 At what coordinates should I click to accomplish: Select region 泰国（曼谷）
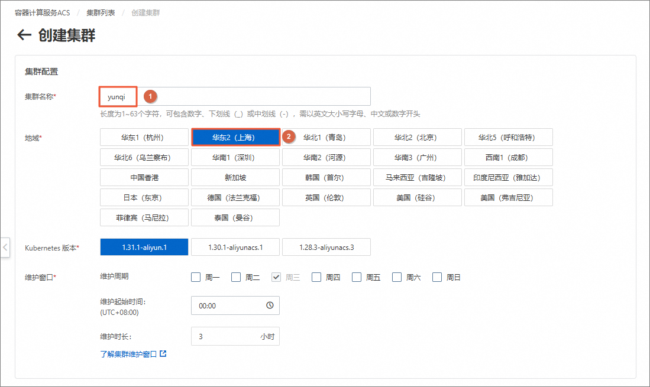235,217
